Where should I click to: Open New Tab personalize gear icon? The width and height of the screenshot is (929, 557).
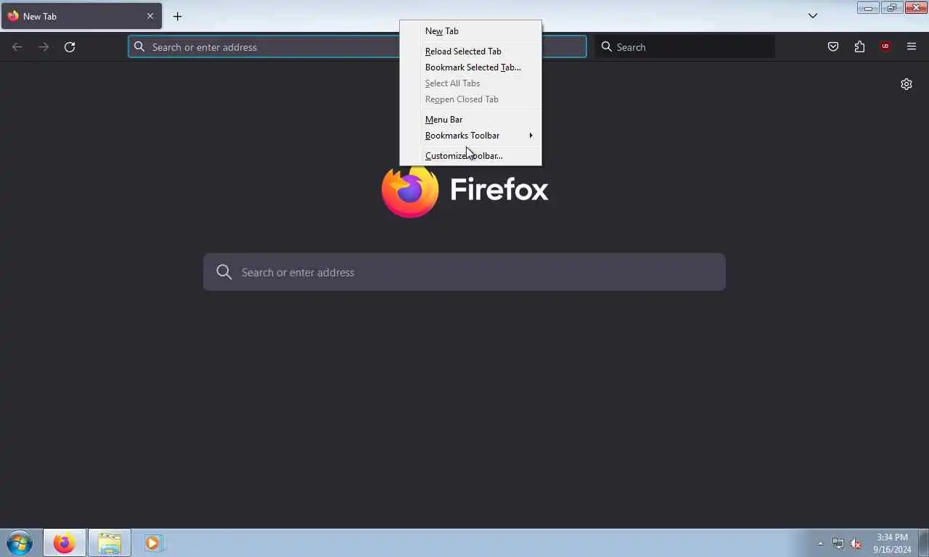click(907, 84)
